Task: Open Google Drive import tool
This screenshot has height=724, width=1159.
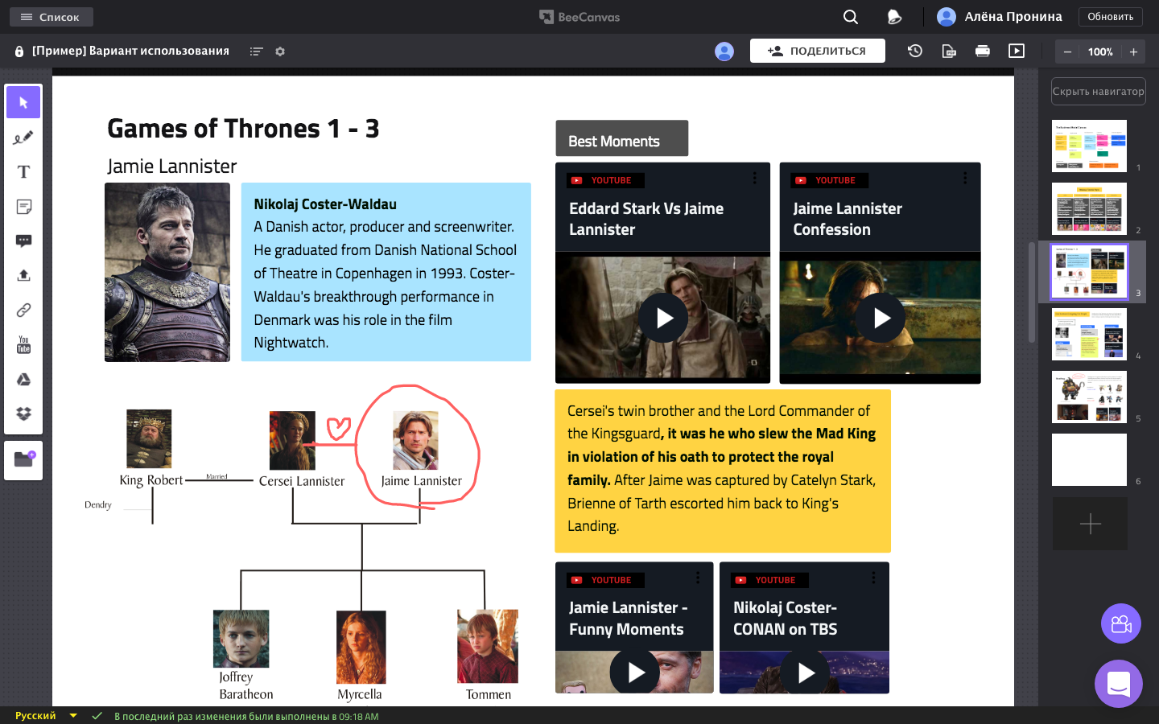Action: tap(23, 380)
